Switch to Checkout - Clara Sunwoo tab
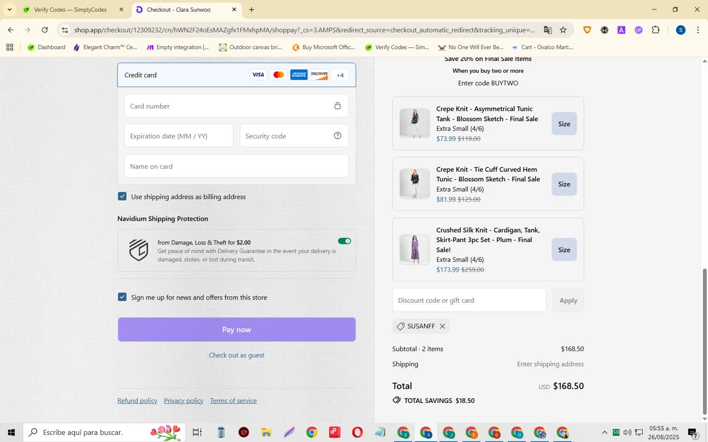Image resolution: width=708 pixels, height=442 pixels. pos(178,9)
